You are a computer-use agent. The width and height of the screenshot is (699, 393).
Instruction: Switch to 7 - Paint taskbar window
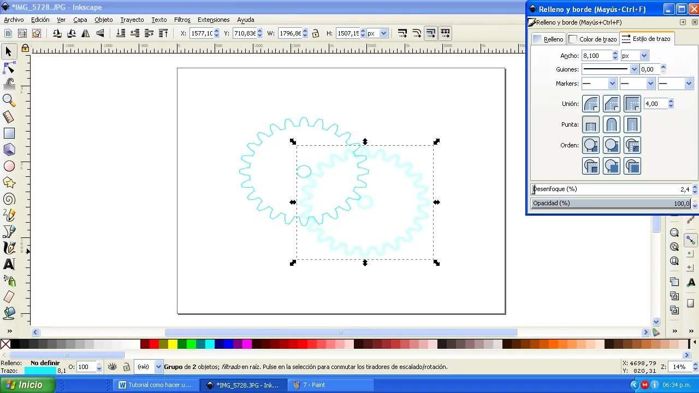tap(331, 385)
